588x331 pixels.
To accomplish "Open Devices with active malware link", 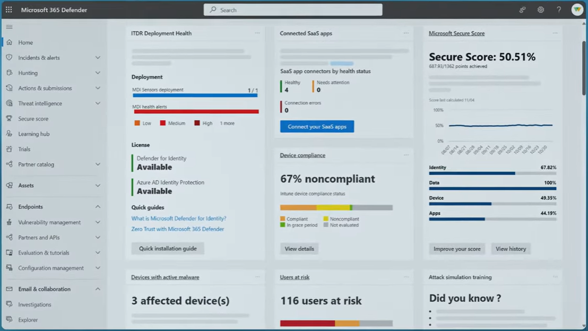I will [x=165, y=277].
